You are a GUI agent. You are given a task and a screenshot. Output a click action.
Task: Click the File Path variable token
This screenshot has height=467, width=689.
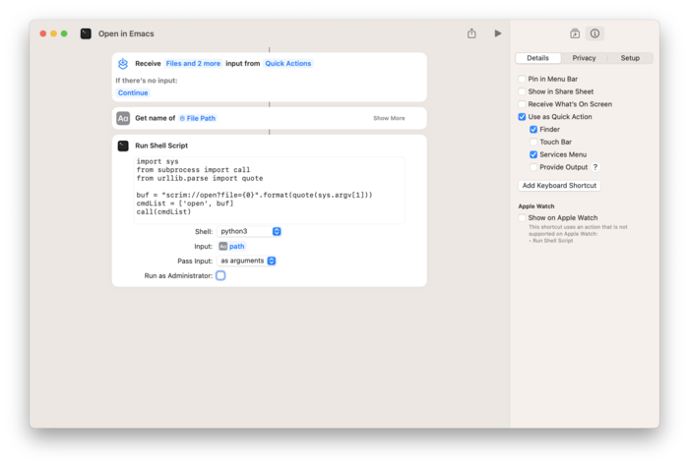click(x=197, y=119)
